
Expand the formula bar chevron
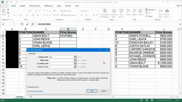tap(180, 24)
